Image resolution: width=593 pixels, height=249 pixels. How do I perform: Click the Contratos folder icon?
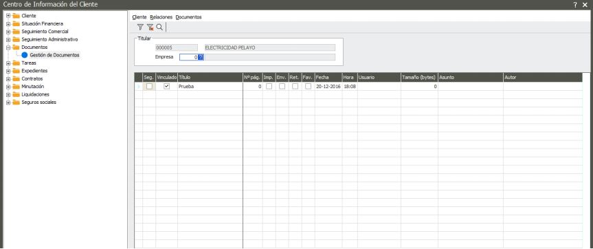tap(16, 78)
